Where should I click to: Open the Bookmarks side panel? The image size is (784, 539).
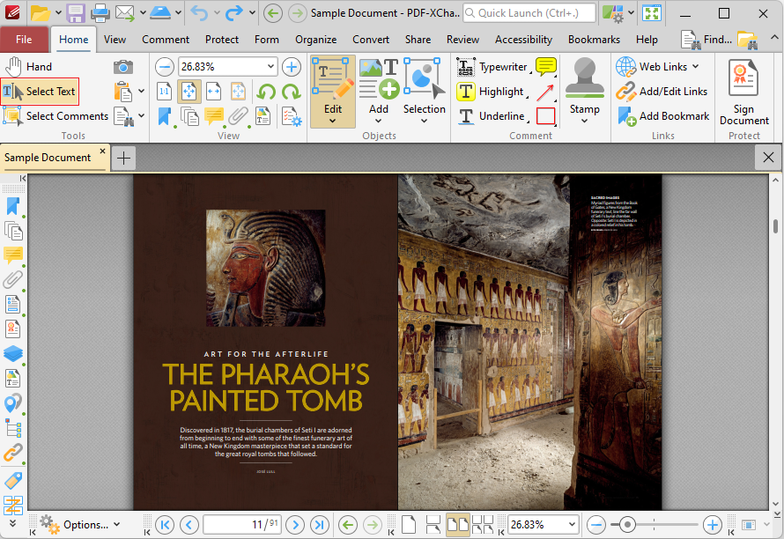[x=12, y=206]
